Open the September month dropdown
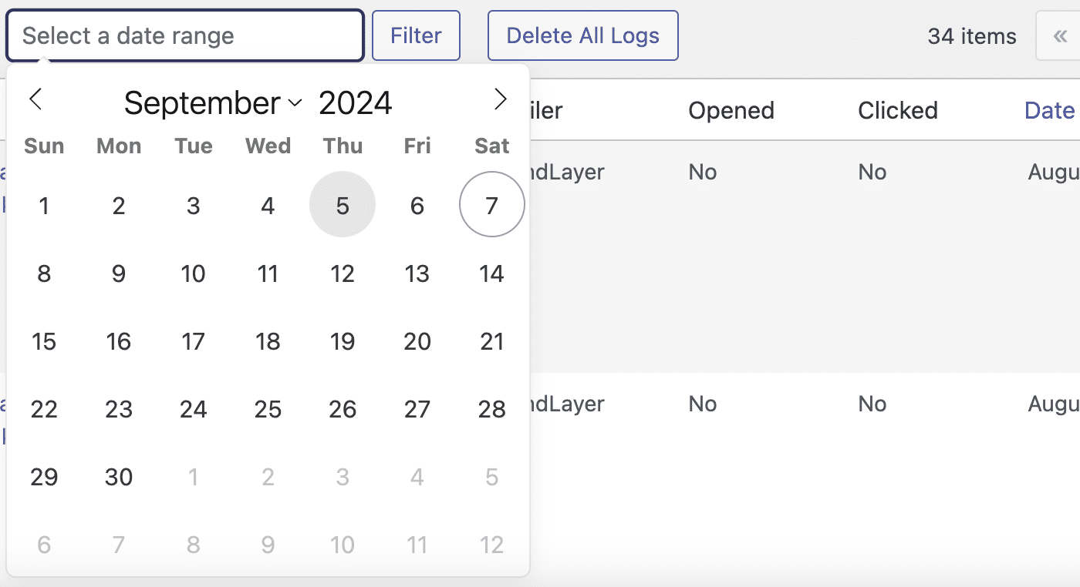The image size is (1080, 587). coord(212,102)
